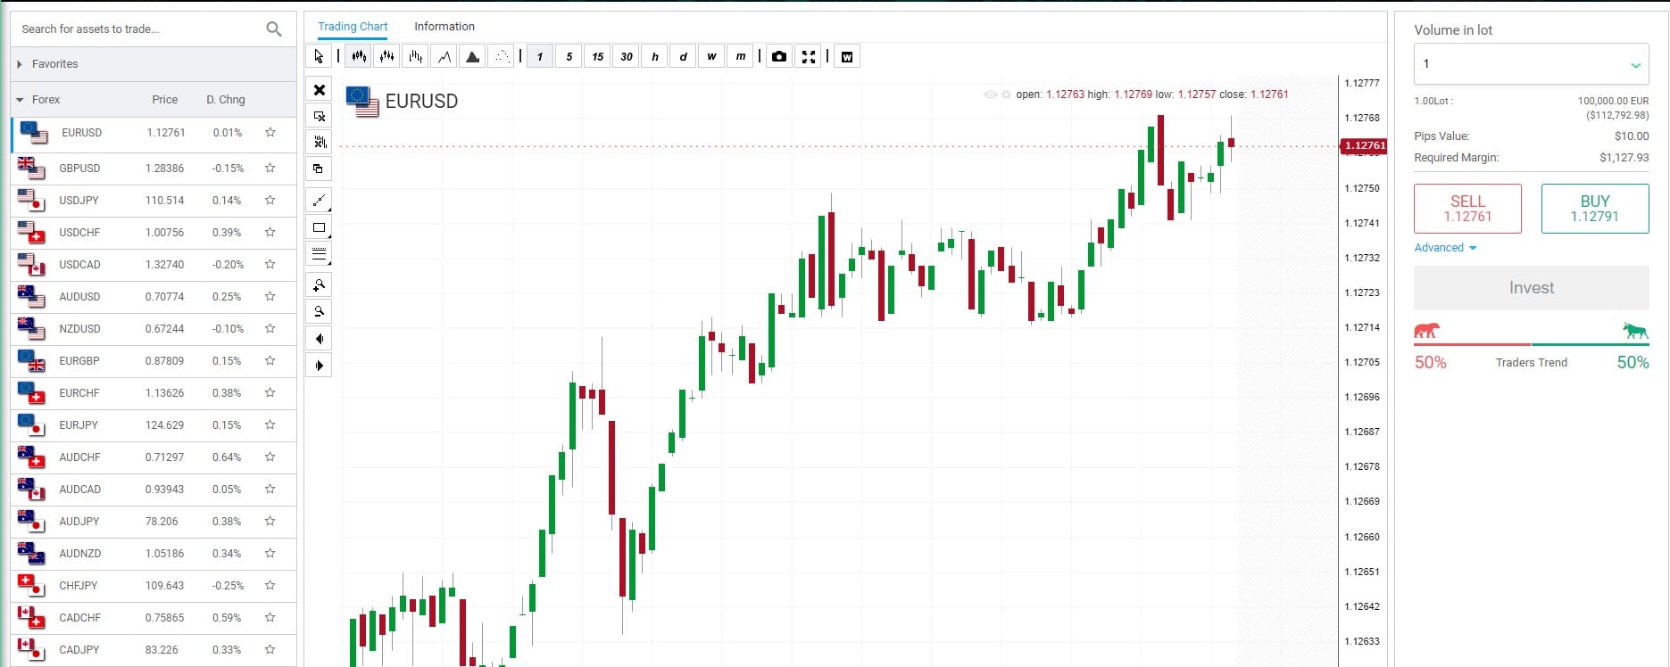Set 5-minute timeframe
Image resolution: width=1670 pixels, height=667 pixels.
point(569,56)
